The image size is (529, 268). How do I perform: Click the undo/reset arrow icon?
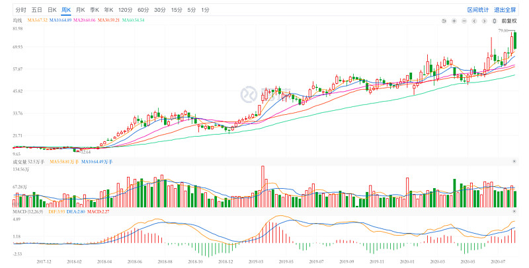pos(445,21)
